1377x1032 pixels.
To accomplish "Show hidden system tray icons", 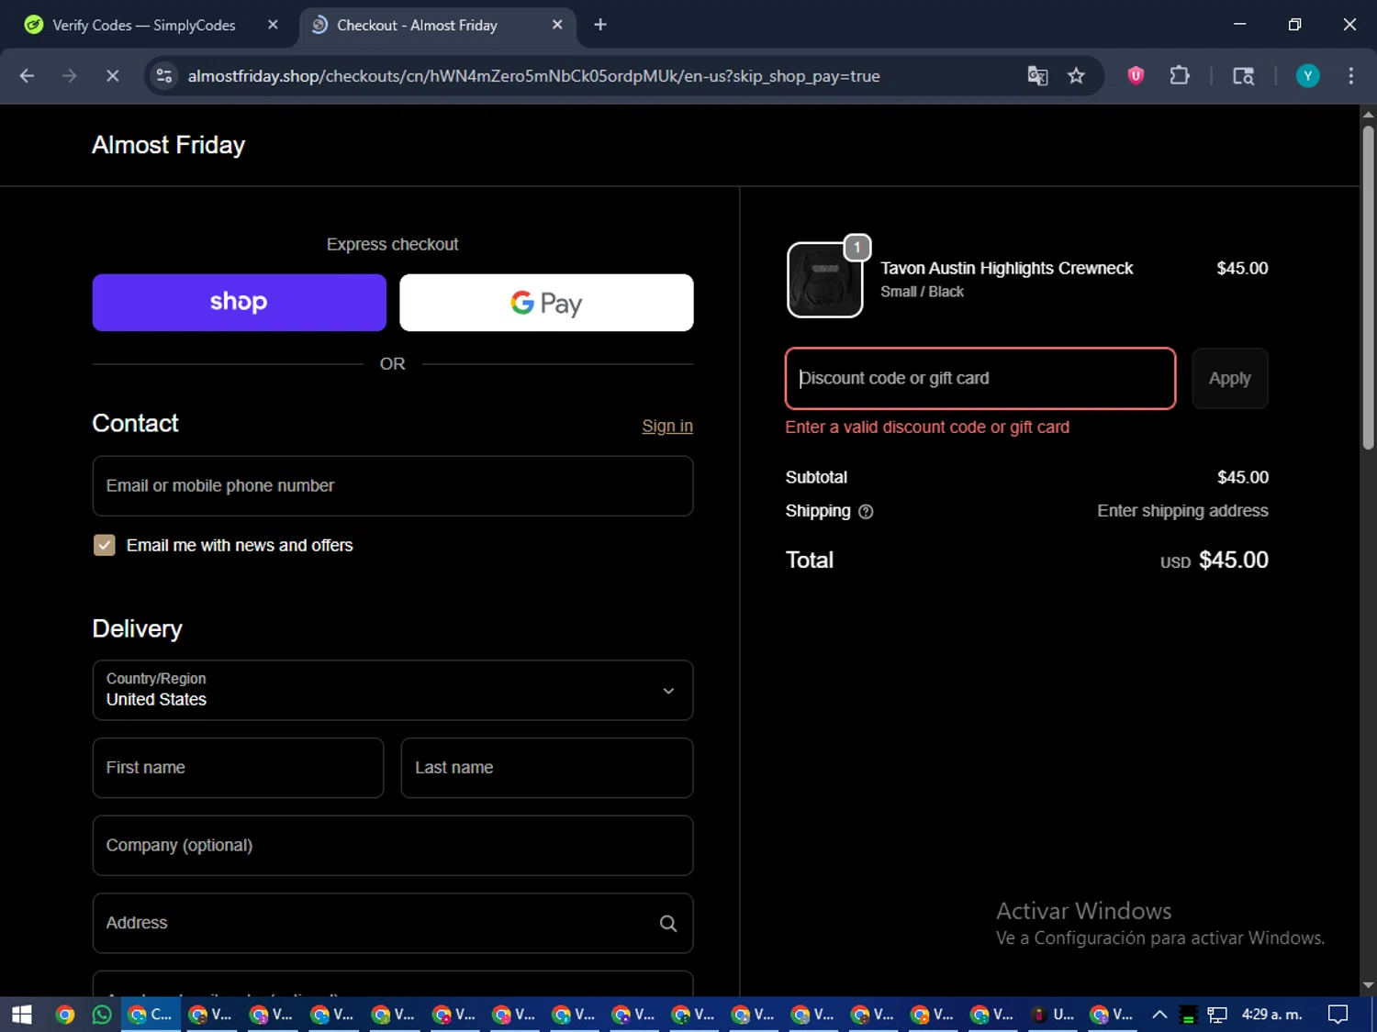I will pyautogui.click(x=1159, y=1015).
